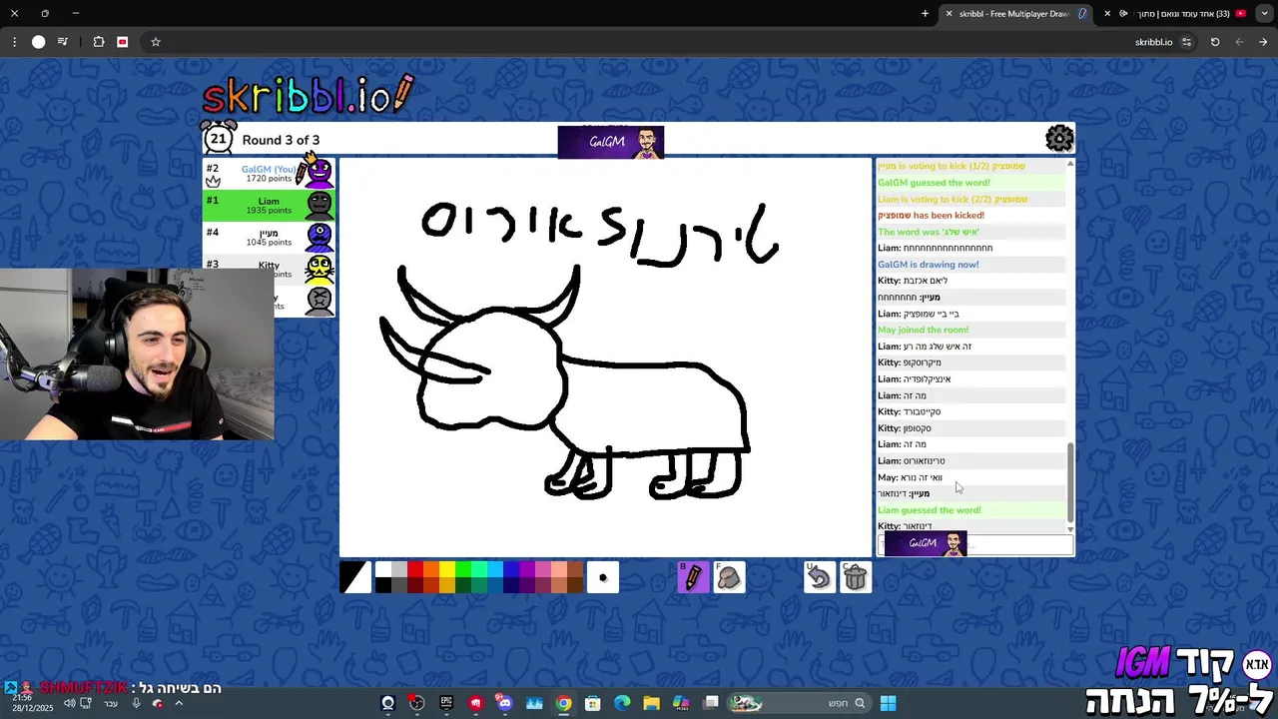Pick the black color swatch
The image size is (1278, 719).
pos(383,585)
